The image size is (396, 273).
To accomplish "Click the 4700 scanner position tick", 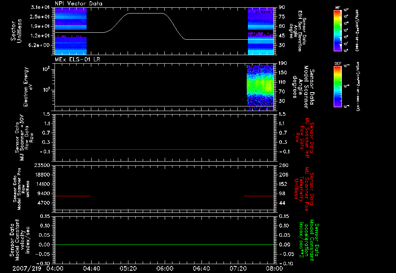I will 43,203.
